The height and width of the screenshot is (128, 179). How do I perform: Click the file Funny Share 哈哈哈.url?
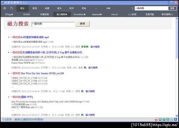point(23,63)
